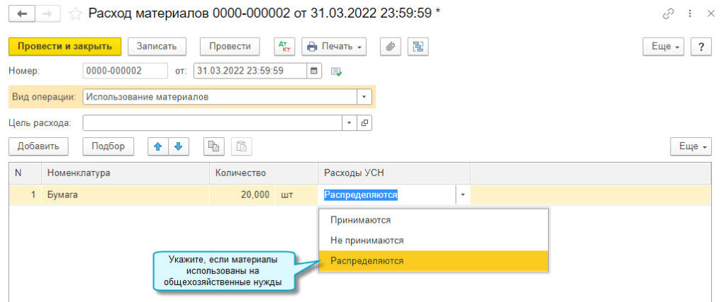726x302 pixels.
Task: Choose Распределяются in dropdown list
Action: coord(434,261)
